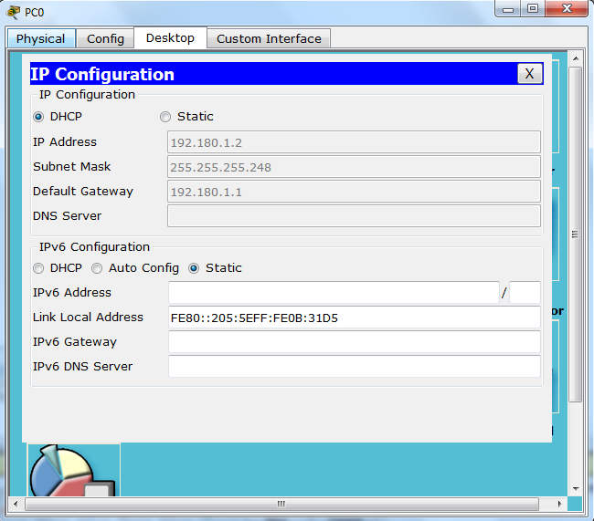Open the Config tab
594x521 pixels.
105,38
